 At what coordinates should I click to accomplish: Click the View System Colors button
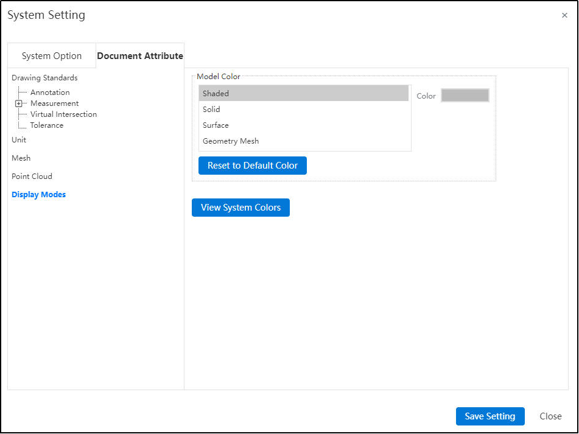pyautogui.click(x=240, y=208)
